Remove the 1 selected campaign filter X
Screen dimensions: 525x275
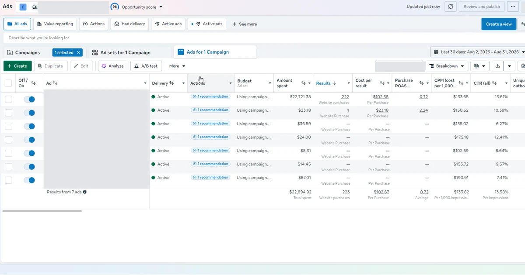[x=78, y=52]
